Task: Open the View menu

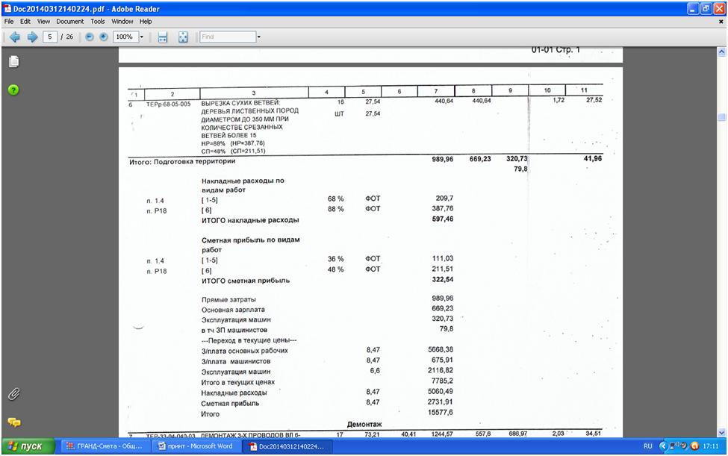Action: (x=43, y=22)
